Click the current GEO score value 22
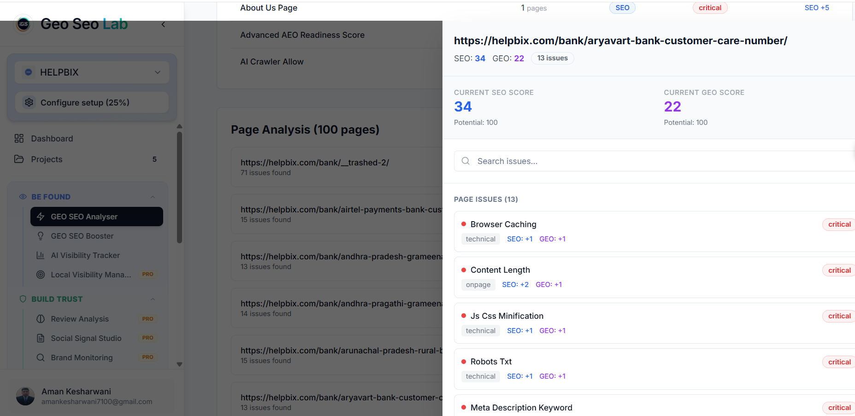 [672, 106]
